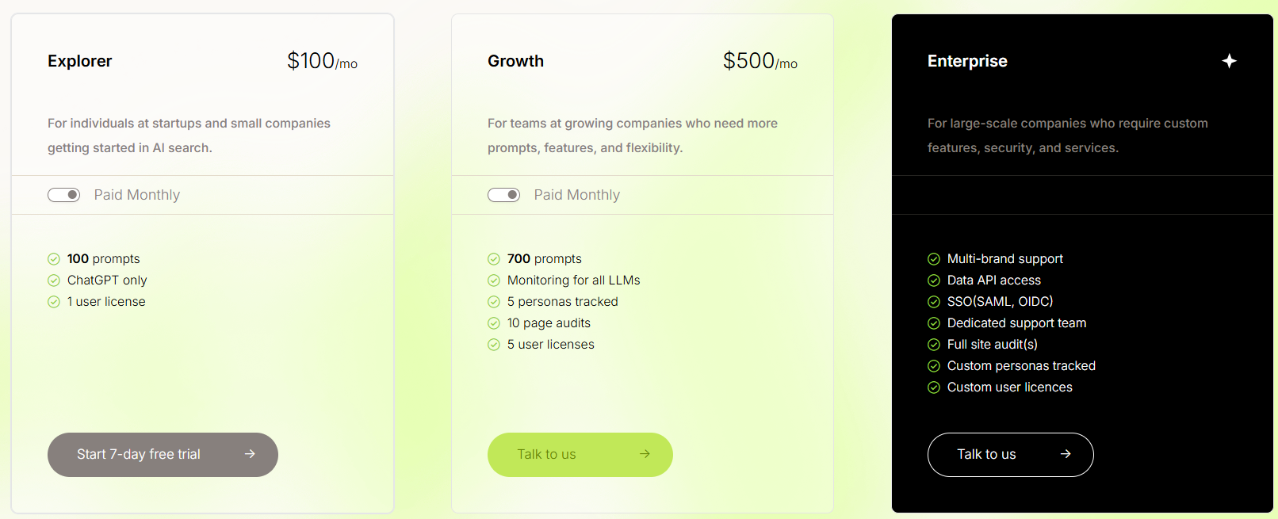
Task: Click the checkmark icon beside 100 prompts
Action: click(x=53, y=258)
